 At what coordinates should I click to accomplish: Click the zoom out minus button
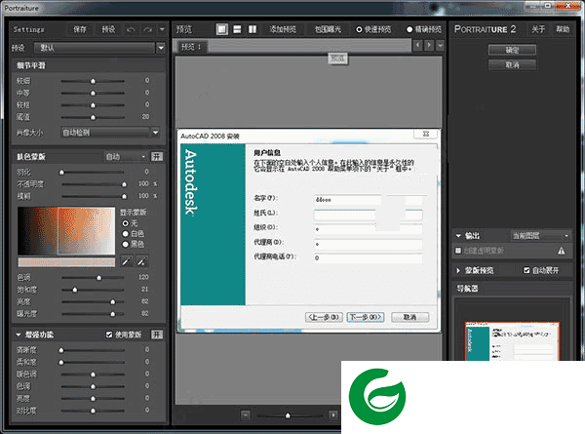click(x=246, y=414)
